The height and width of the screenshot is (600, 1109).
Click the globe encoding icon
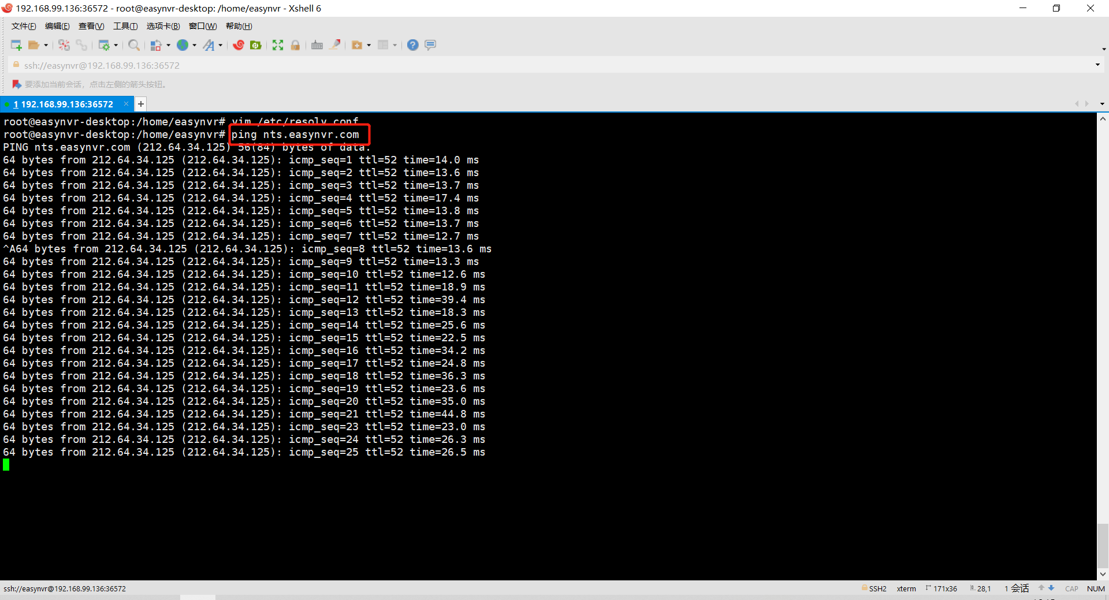coord(183,45)
